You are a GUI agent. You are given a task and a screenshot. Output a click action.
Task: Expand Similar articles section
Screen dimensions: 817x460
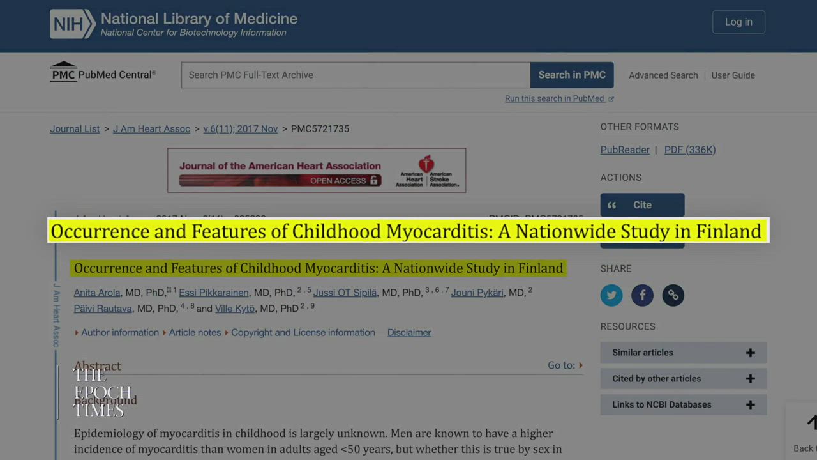click(683, 353)
